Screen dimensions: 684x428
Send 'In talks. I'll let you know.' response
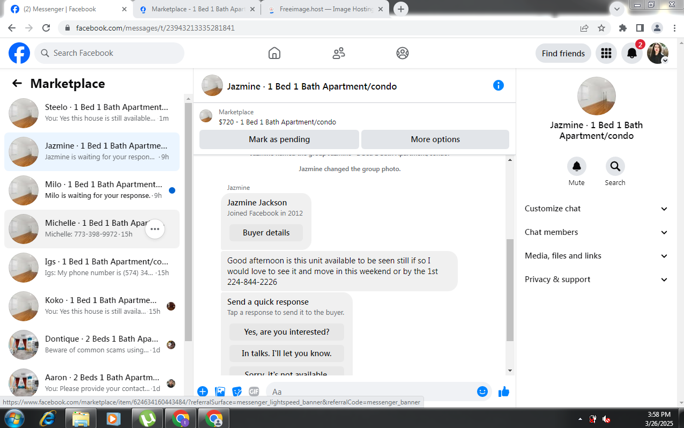(x=287, y=353)
